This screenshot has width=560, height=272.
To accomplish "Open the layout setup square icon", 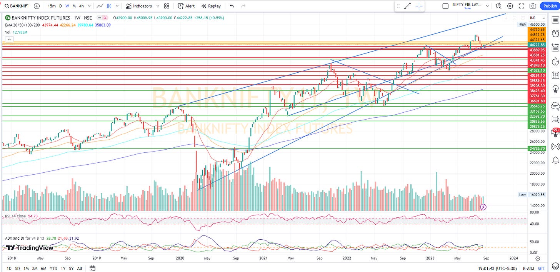I will 445,6.
